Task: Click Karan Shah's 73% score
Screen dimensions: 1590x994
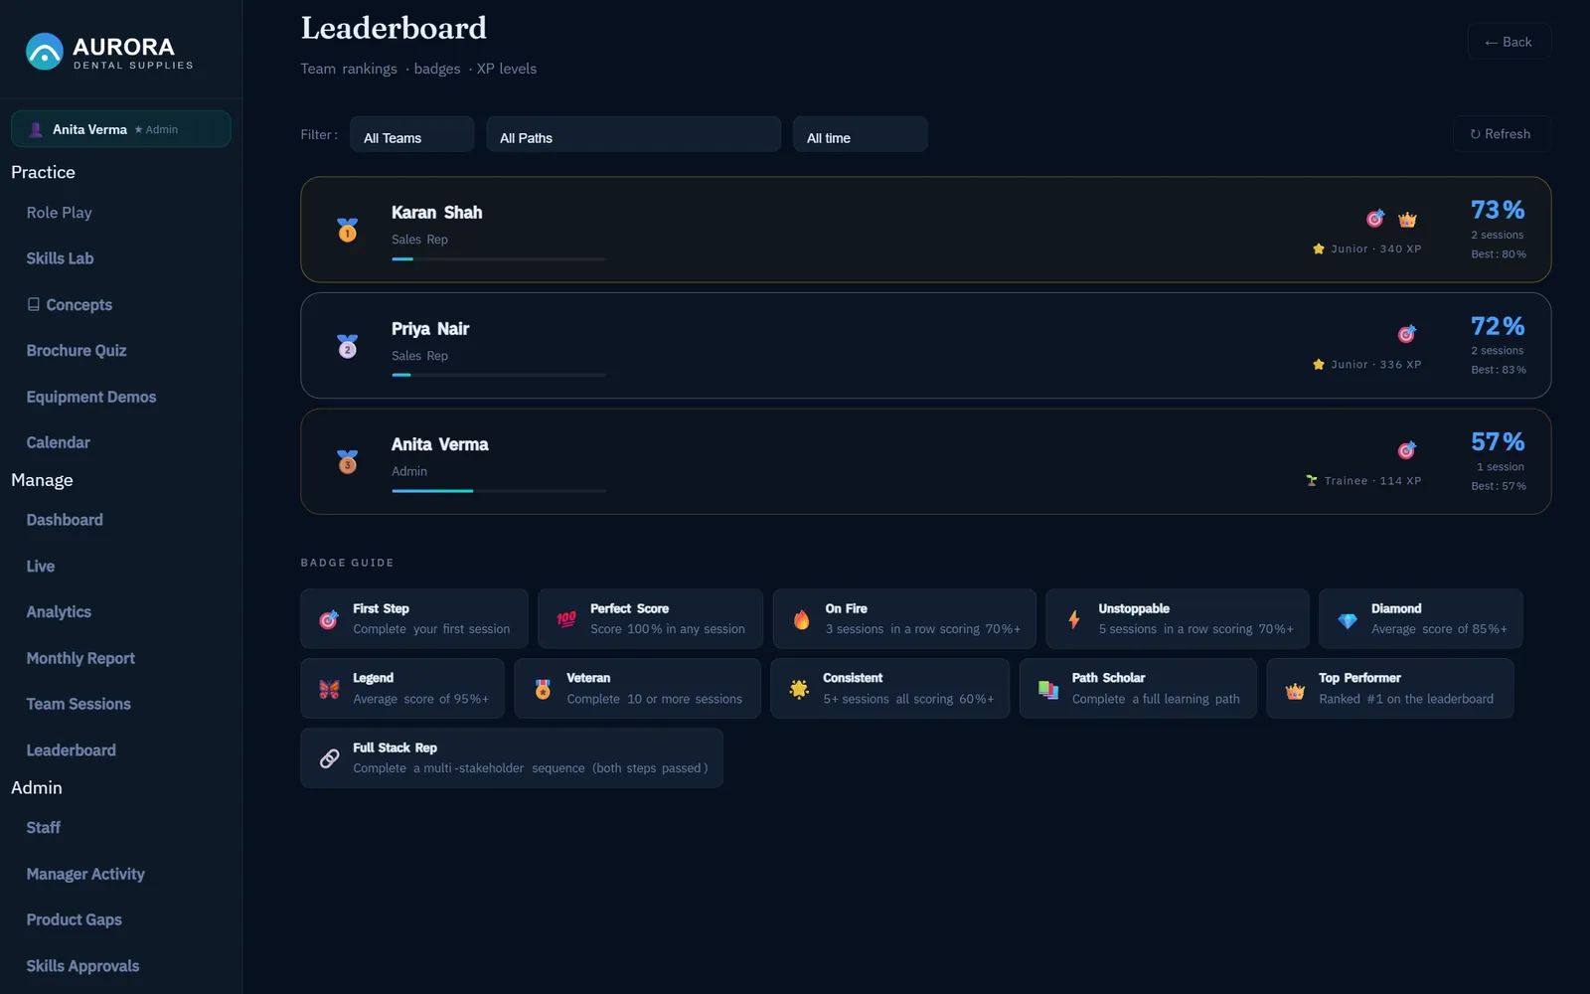Action: click(1498, 210)
